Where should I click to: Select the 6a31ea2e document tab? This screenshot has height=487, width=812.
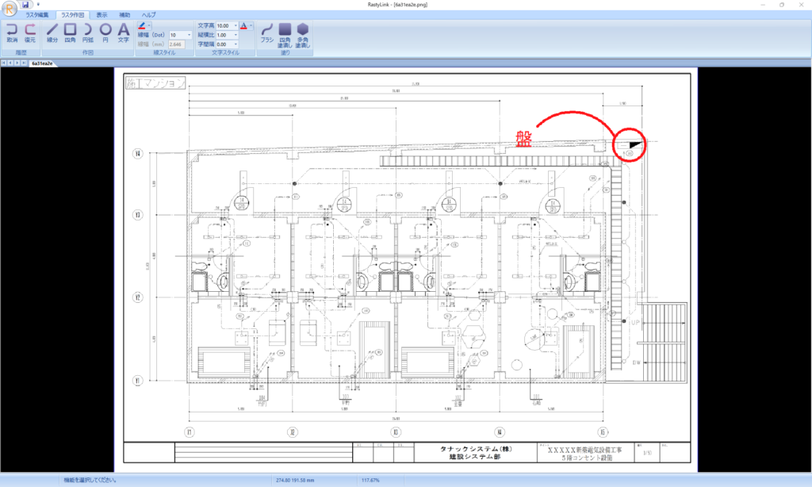[42, 63]
